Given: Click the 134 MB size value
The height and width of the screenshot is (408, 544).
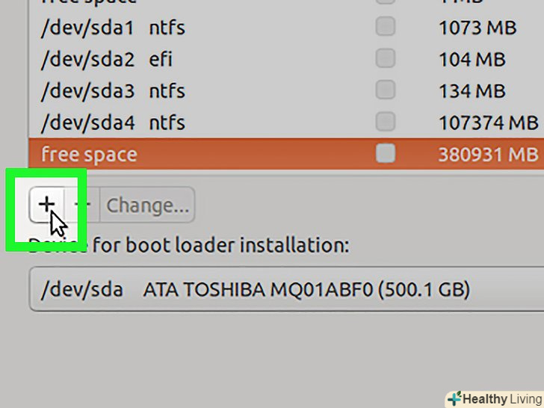Looking at the screenshot, I should [x=472, y=91].
